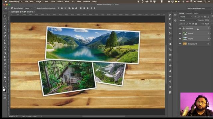Switch to the Channels tab
Viewport: 213px width, 119px height.
[x=189, y=13]
